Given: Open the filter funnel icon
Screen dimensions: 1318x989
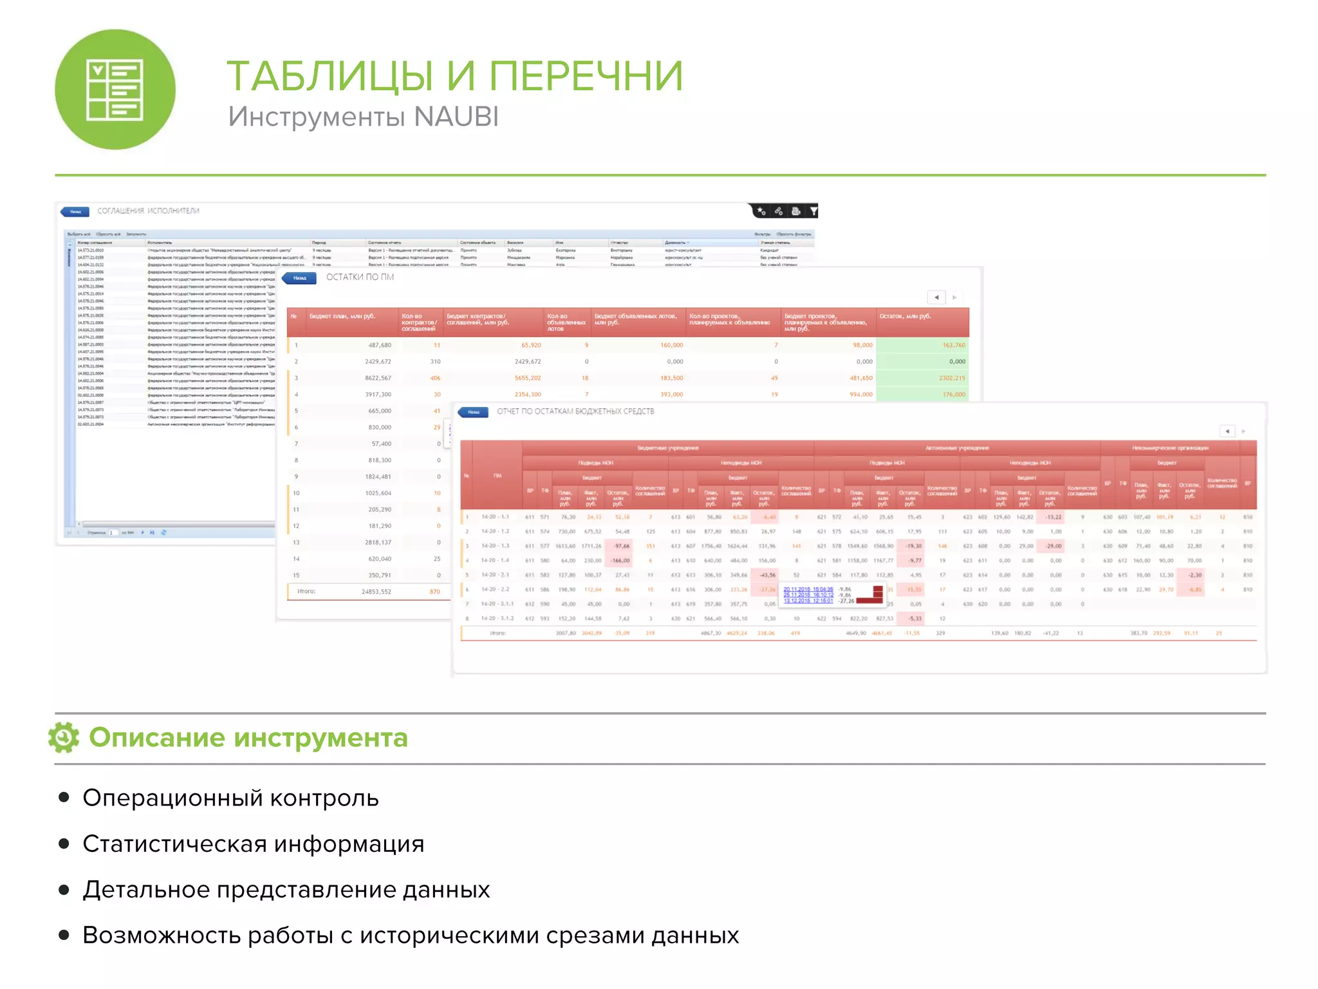Looking at the screenshot, I should 813,211.
